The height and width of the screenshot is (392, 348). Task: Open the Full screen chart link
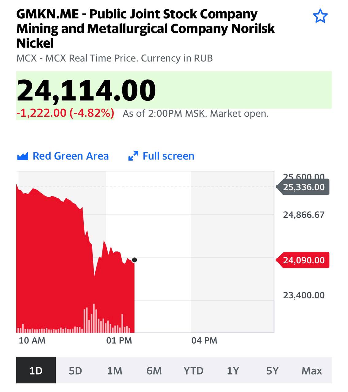[x=168, y=156]
